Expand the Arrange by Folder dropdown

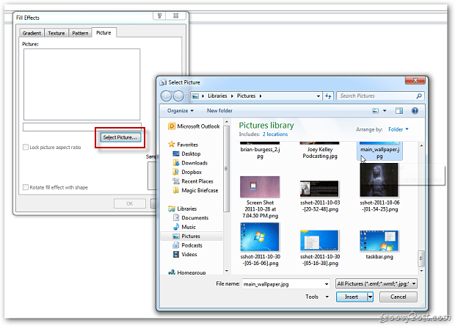click(398, 129)
